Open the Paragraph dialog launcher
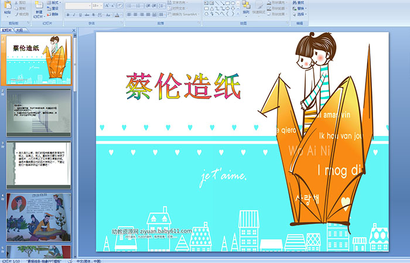410x263 pixels. tap(199, 23)
